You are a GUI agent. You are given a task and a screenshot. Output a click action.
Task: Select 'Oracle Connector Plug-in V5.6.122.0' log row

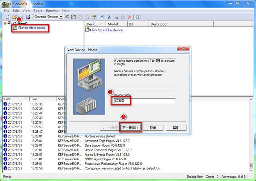pyautogui.click(x=126, y=150)
